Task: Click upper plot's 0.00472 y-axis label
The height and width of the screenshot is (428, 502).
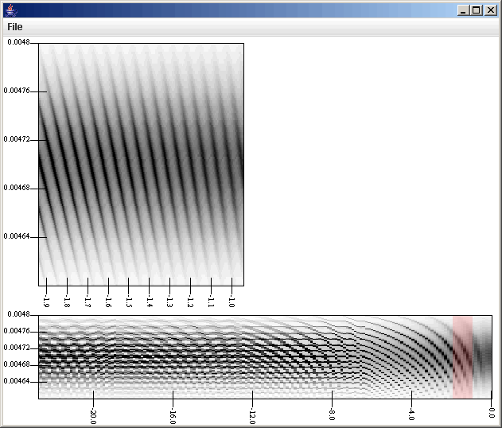Action: [x=17, y=139]
